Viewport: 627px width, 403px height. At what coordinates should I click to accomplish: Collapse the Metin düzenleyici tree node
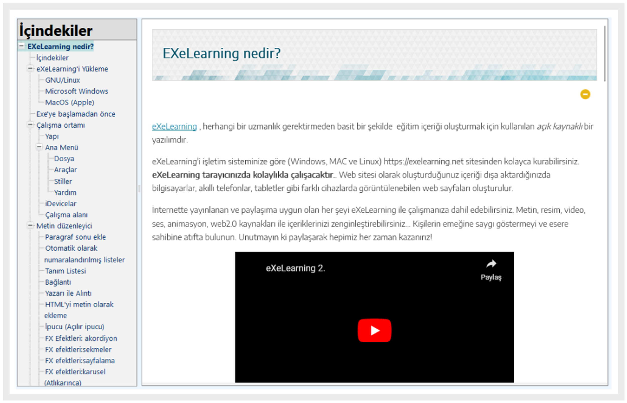click(30, 225)
